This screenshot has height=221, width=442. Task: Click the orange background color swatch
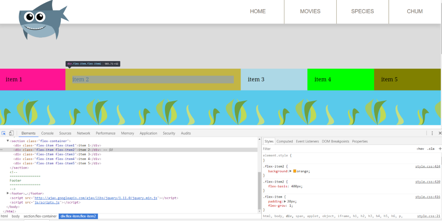coord(295,171)
